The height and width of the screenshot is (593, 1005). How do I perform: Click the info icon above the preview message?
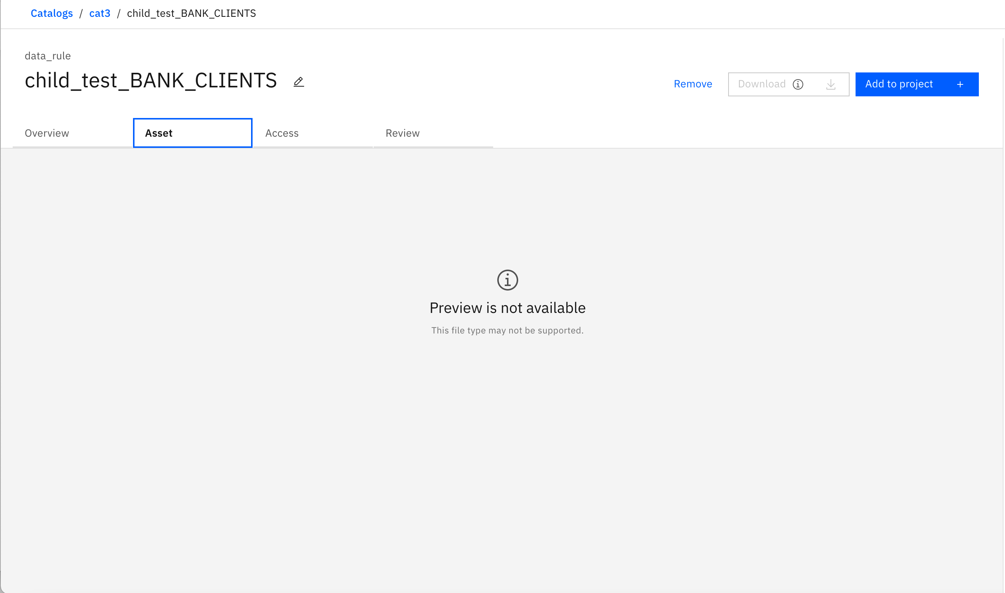(x=507, y=280)
